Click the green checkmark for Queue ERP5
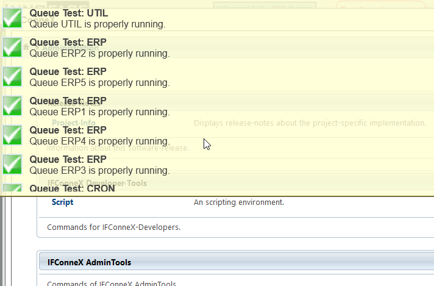This screenshot has height=286, width=434. (12, 77)
